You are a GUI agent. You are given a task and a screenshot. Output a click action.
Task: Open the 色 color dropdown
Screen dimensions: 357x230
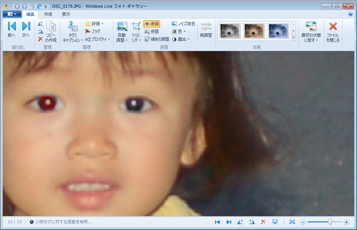(x=178, y=31)
